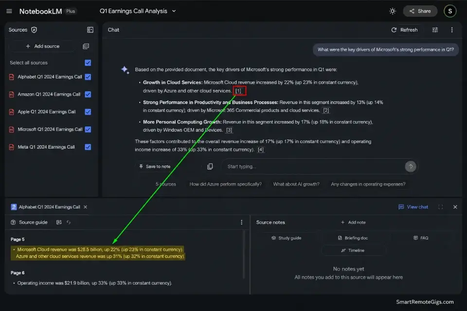This screenshot has height=311, width=467.
Task: Click the Plus plan badge
Action: pos(71,11)
